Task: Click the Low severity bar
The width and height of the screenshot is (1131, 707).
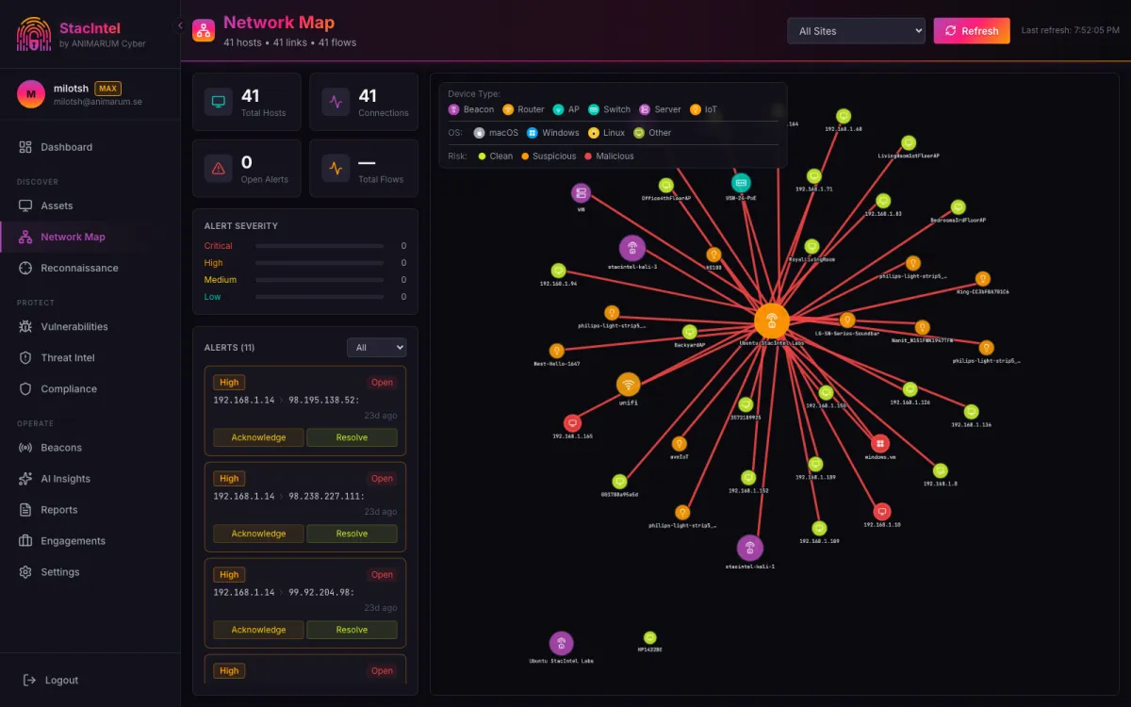Action: [320, 297]
